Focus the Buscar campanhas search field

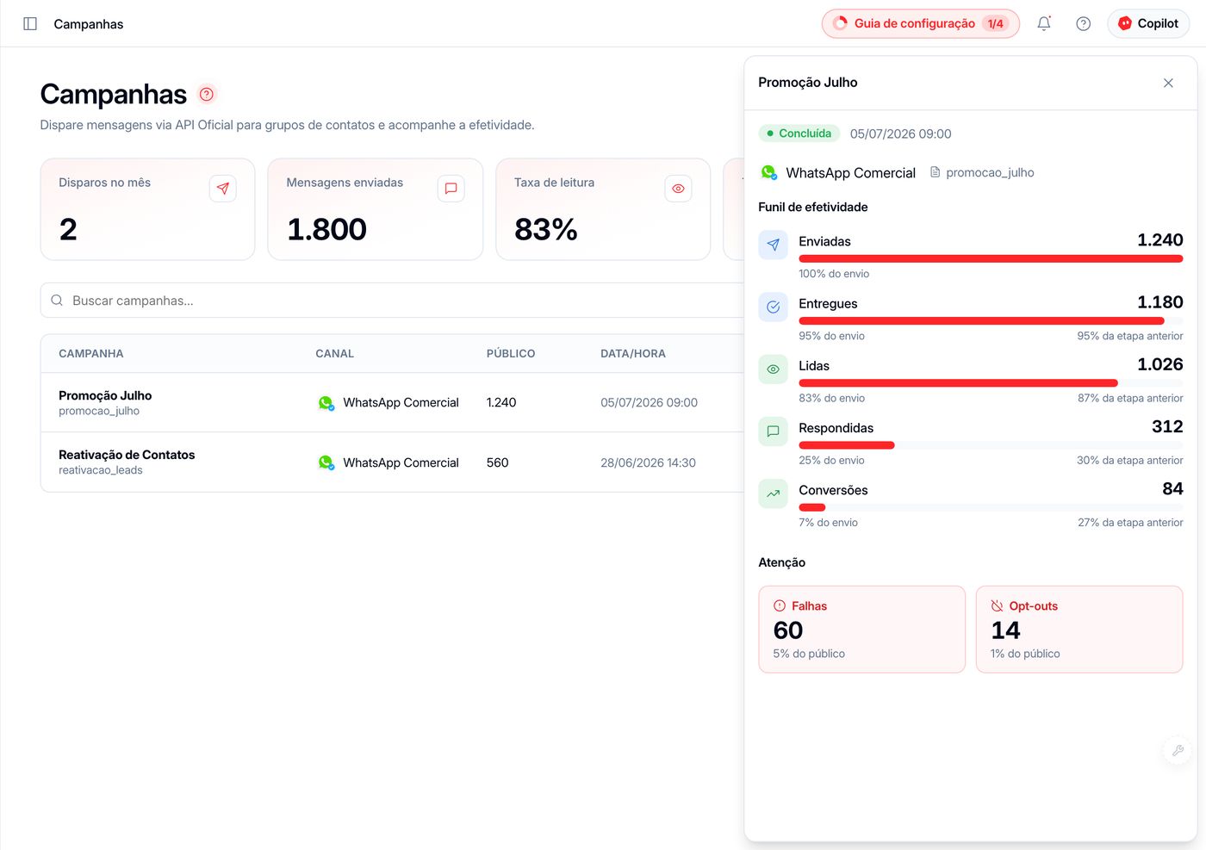tap(393, 301)
